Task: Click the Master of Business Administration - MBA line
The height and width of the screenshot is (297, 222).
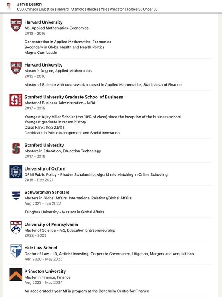Action: 60,103
